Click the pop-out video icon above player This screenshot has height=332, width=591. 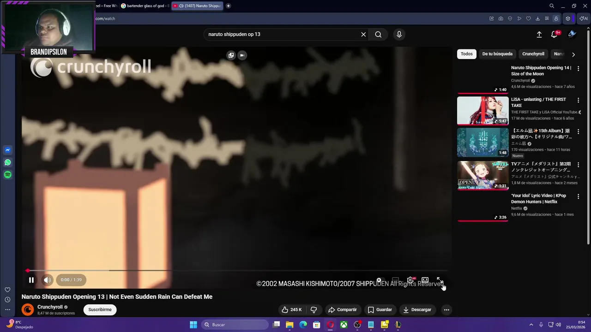pos(231,55)
